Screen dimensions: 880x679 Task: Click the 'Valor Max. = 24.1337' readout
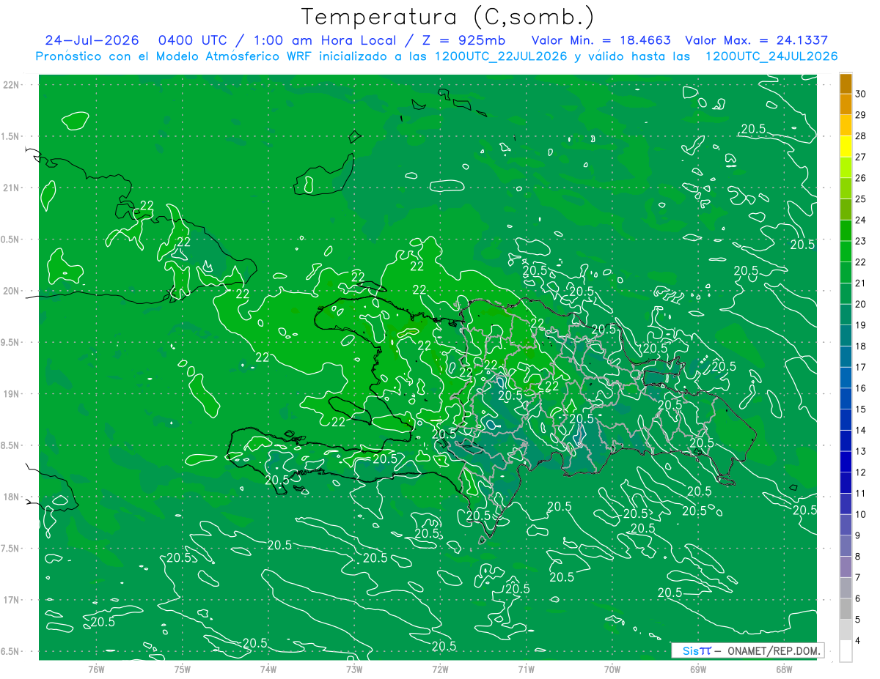click(x=757, y=41)
